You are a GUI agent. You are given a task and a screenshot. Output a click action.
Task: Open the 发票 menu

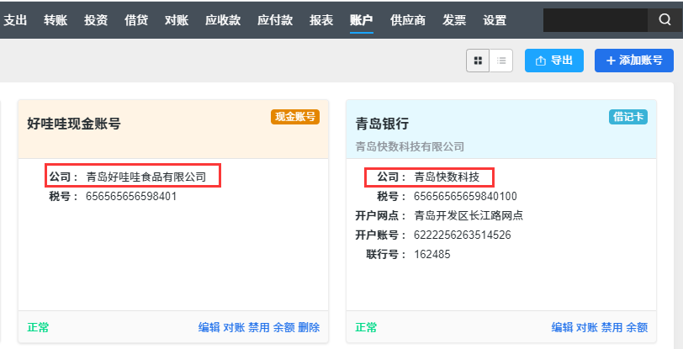pyautogui.click(x=454, y=20)
